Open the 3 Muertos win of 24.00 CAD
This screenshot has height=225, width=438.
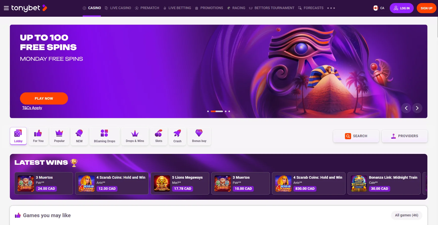coord(44,183)
